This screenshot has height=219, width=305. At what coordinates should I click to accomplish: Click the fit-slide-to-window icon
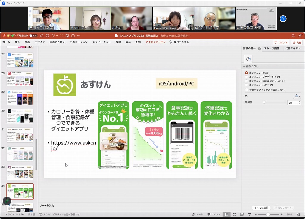[x=298, y=215]
